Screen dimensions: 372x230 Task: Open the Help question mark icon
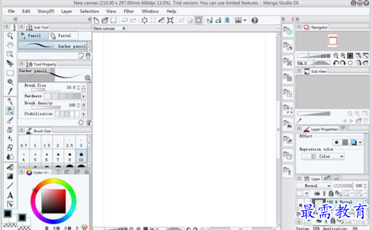(254, 21)
